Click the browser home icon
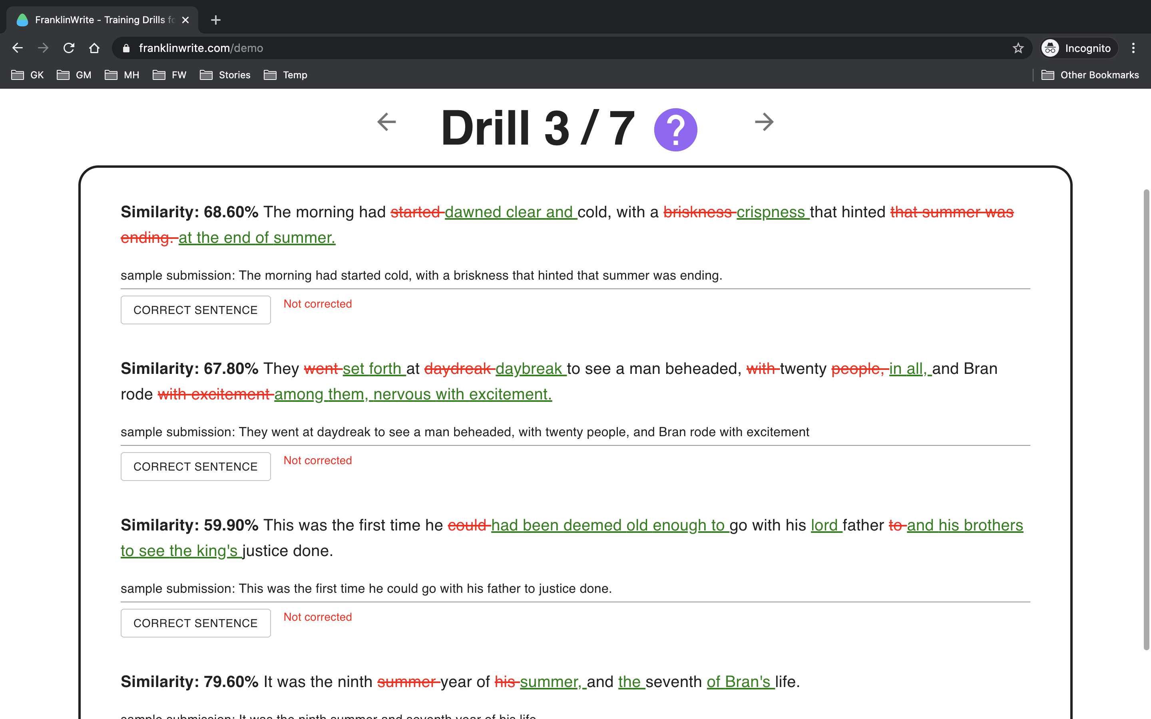Screen dimensions: 1151x719 tap(94, 48)
